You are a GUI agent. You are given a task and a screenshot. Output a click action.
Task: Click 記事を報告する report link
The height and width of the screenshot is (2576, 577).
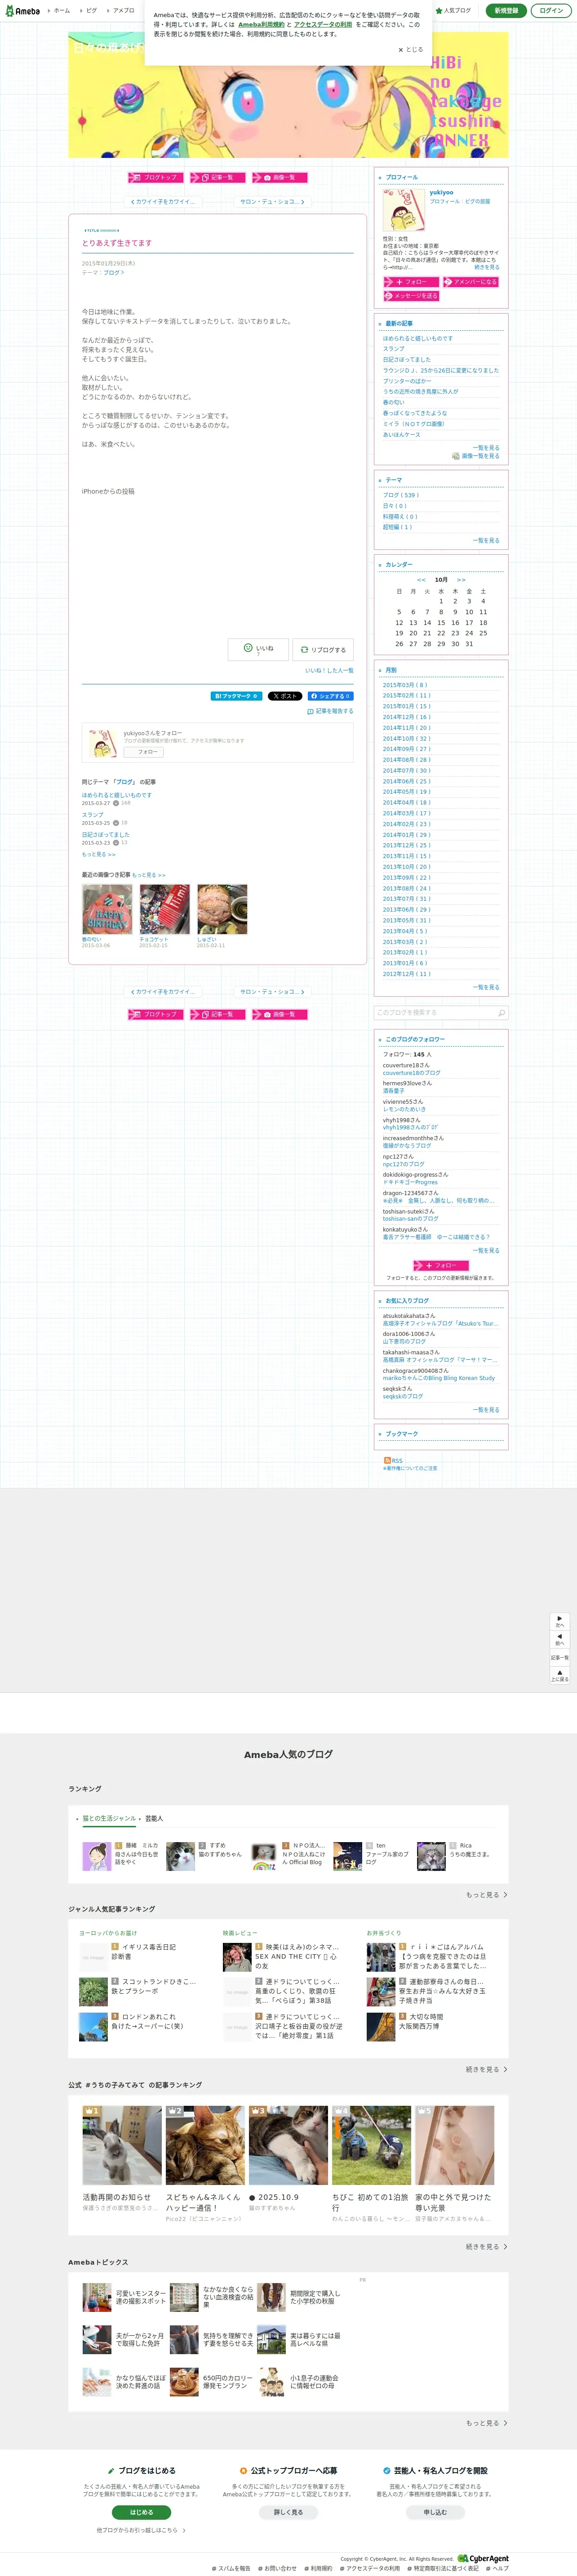tap(330, 711)
